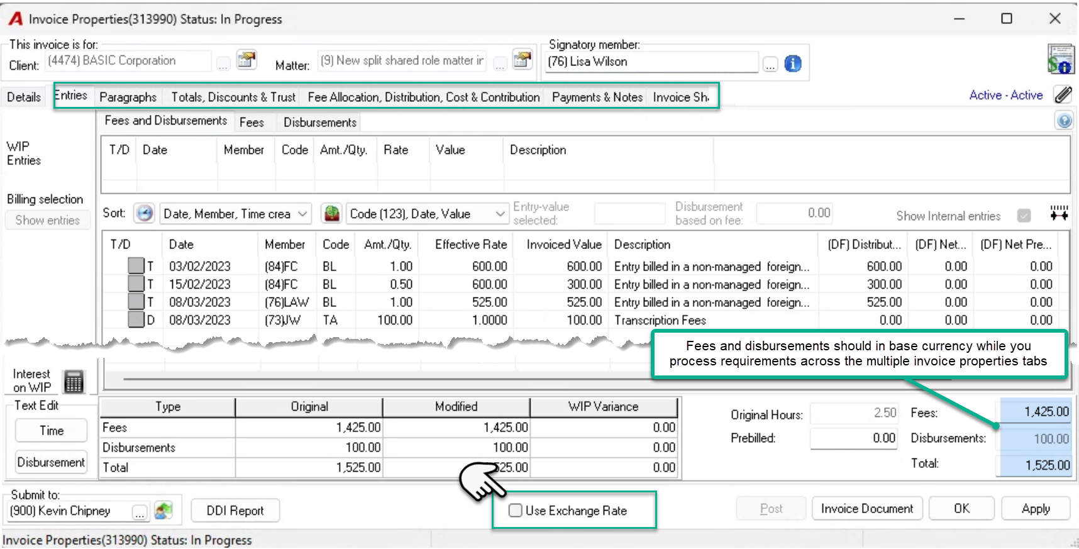Screen dimensions: 1079x549
Task: Click the Prebilled value field
Action: click(853, 438)
